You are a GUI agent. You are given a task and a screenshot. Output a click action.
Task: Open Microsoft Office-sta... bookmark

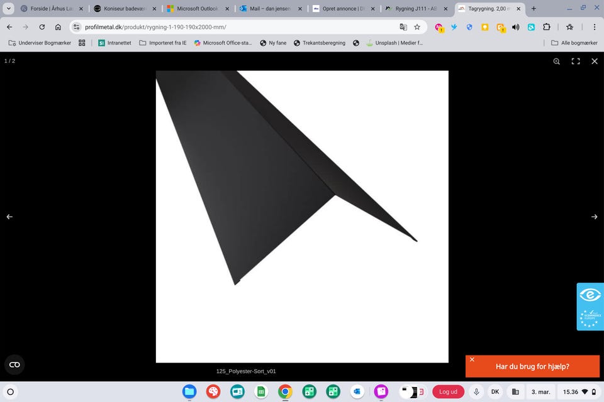click(x=223, y=43)
